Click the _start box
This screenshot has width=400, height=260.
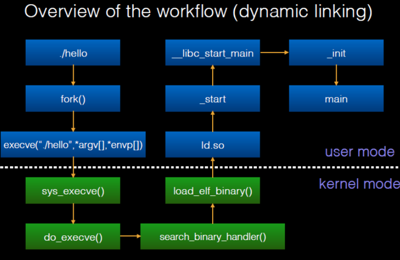tap(213, 98)
